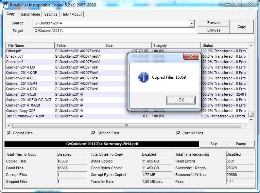This screenshot has height=193, width=260.
Task: Click the Total Time Remaining Disabled field
Action: point(240,154)
